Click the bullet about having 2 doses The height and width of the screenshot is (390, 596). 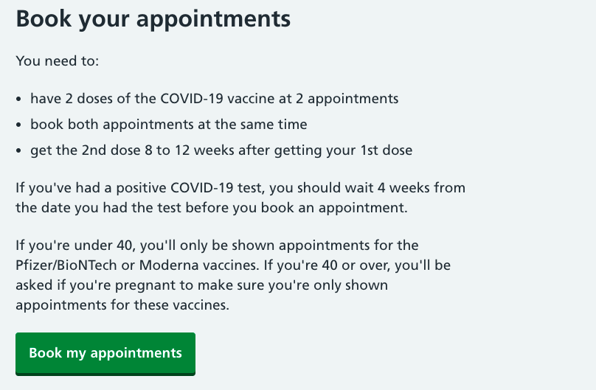pos(214,98)
